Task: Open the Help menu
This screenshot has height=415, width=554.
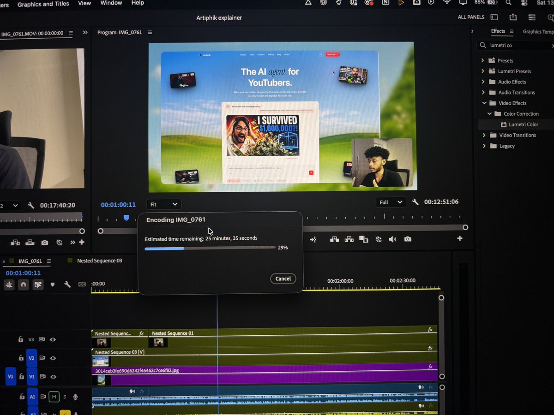Action: 138,3
